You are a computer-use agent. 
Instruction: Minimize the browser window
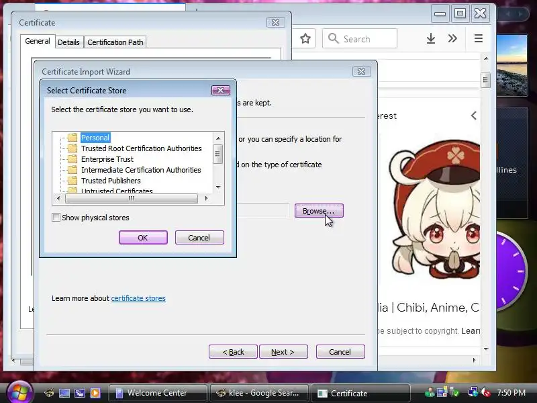pos(440,13)
